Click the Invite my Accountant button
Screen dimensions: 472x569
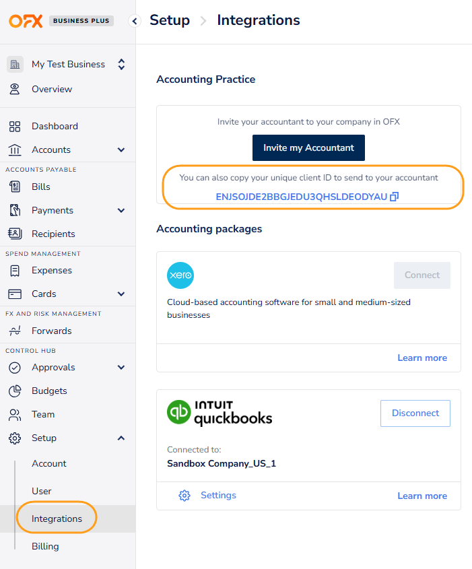click(x=308, y=147)
